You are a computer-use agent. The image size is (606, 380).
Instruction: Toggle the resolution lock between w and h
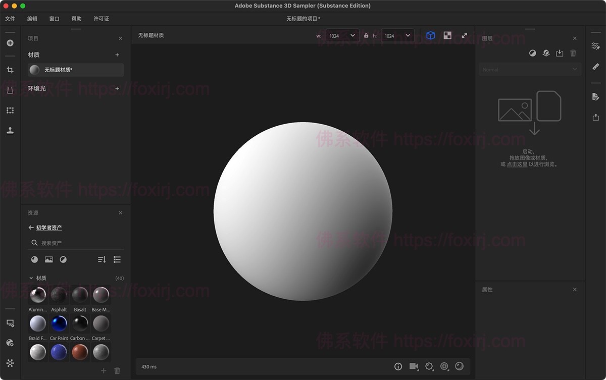(366, 35)
